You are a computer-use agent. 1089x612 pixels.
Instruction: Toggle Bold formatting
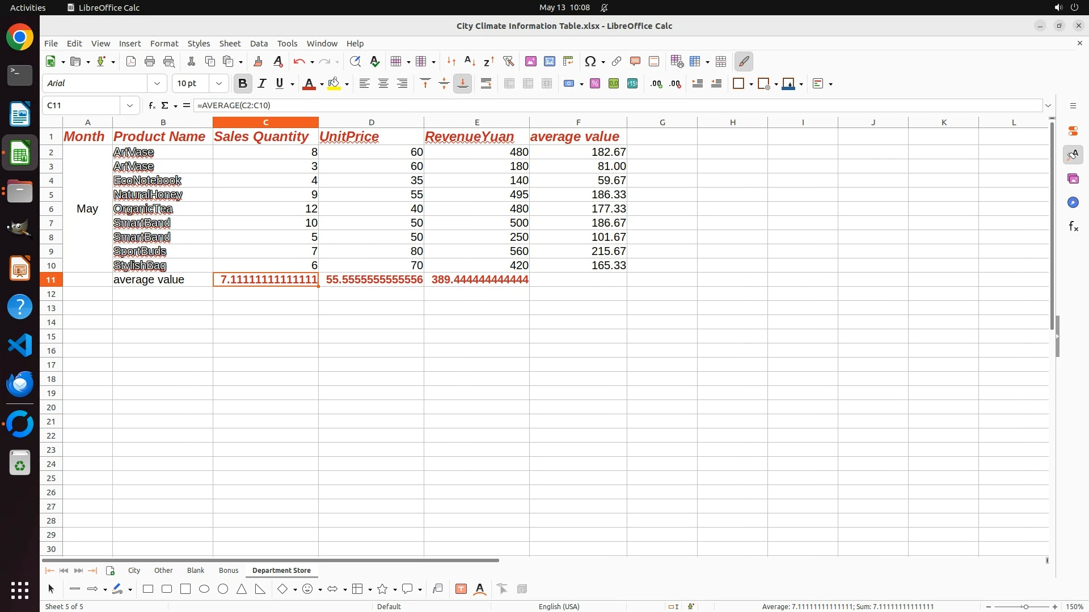click(243, 84)
